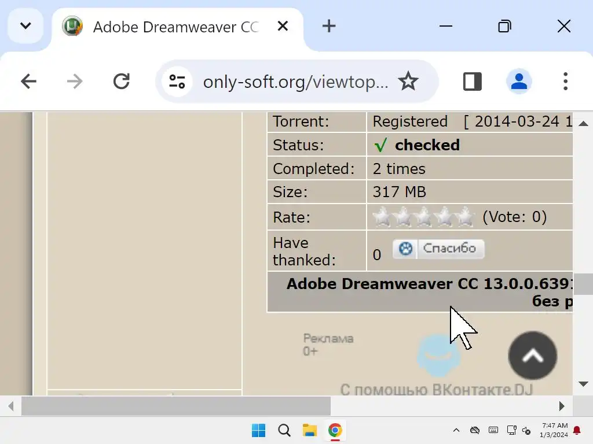Open the notifications bell icon

[x=577, y=430]
